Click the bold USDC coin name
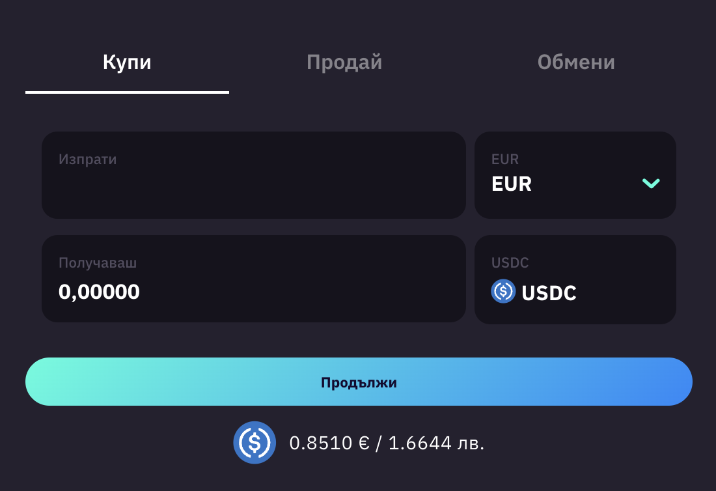This screenshot has height=491, width=716. click(549, 293)
